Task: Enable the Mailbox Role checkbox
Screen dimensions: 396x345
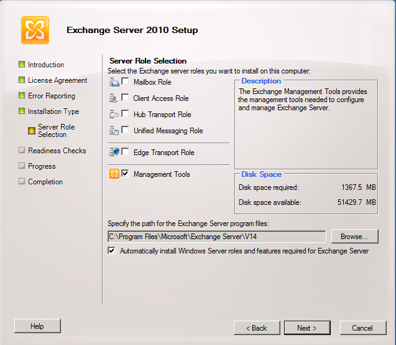Action: pos(126,81)
